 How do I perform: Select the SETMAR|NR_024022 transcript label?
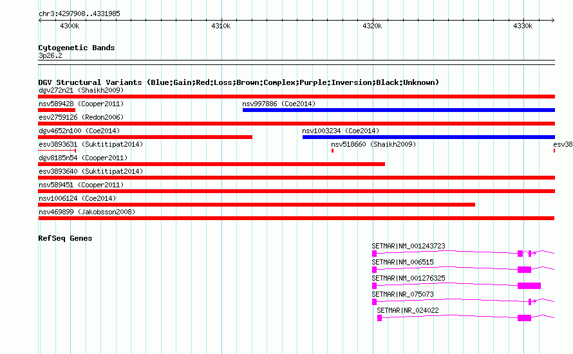pos(408,310)
